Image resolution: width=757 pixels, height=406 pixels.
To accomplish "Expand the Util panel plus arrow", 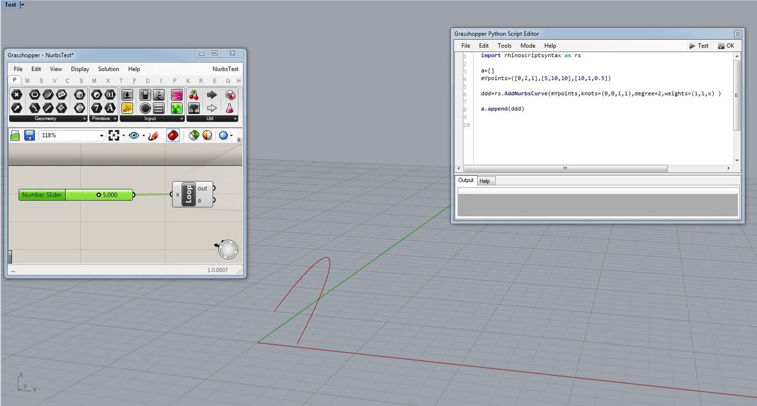I will tap(235, 119).
